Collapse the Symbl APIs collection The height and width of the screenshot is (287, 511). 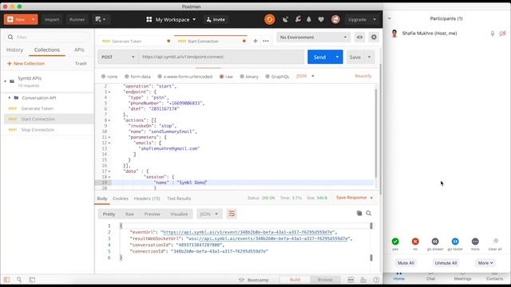tap(6, 81)
